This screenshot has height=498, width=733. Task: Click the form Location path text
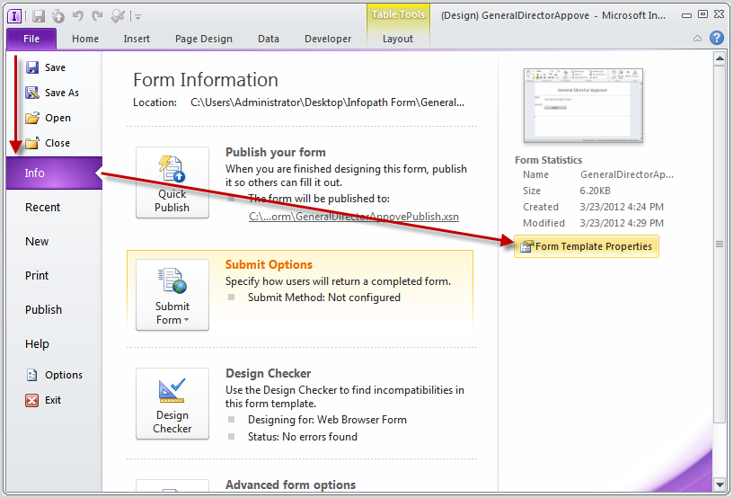tap(327, 102)
